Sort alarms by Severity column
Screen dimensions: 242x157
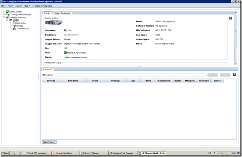pos(51,80)
